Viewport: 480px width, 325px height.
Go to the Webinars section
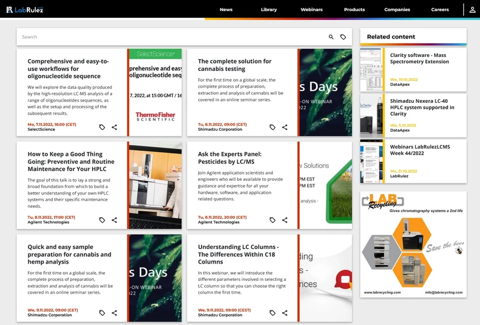pyautogui.click(x=311, y=9)
